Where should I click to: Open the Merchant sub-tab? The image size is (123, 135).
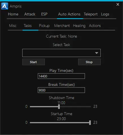point(62,26)
